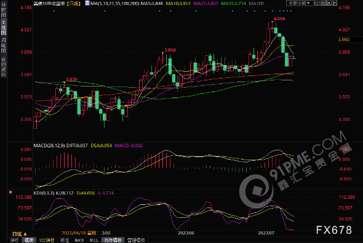Image resolution: width=363 pixels, height=243 pixels.
Task: Click the second chart toolbar icon beside crosshair
Action: click(323, 3)
